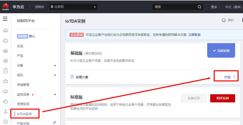This screenshot has width=243, height=125.
Task: Click the 控制台 console link
Action: pyautogui.click(x=40, y=7)
